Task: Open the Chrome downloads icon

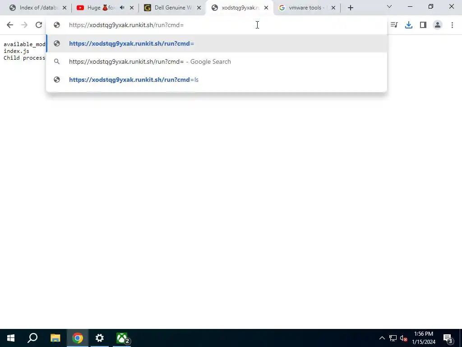Action: click(409, 25)
